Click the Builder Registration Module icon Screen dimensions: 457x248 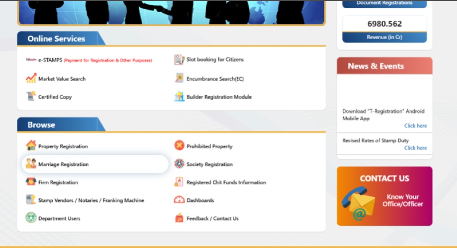(x=179, y=96)
